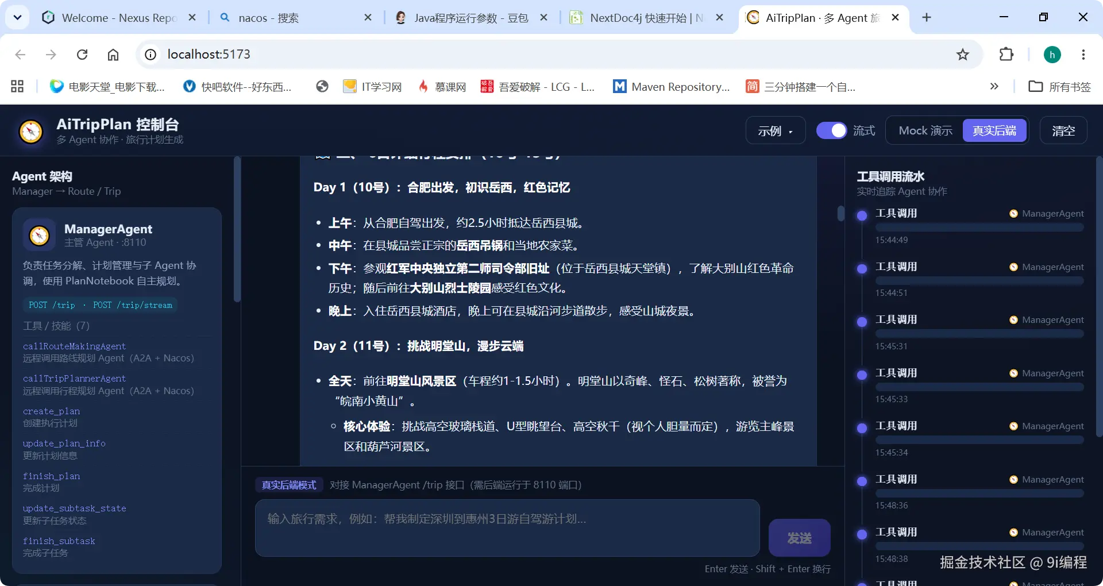Viewport: 1103px width, 586px height.
Task: Open the 示例 dropdown
Action: (x=775, y=130)
